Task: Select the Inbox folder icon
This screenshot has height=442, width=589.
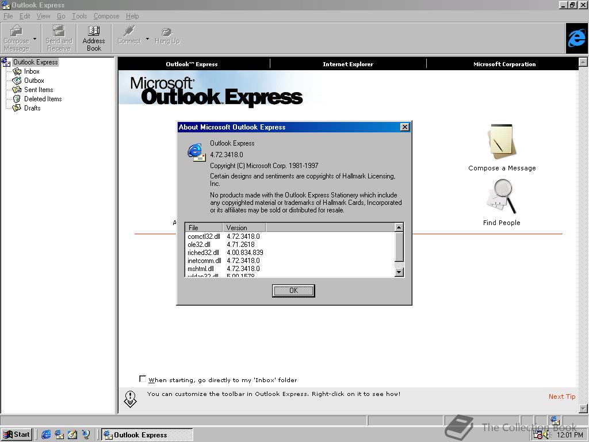Action: coord(17,71)
